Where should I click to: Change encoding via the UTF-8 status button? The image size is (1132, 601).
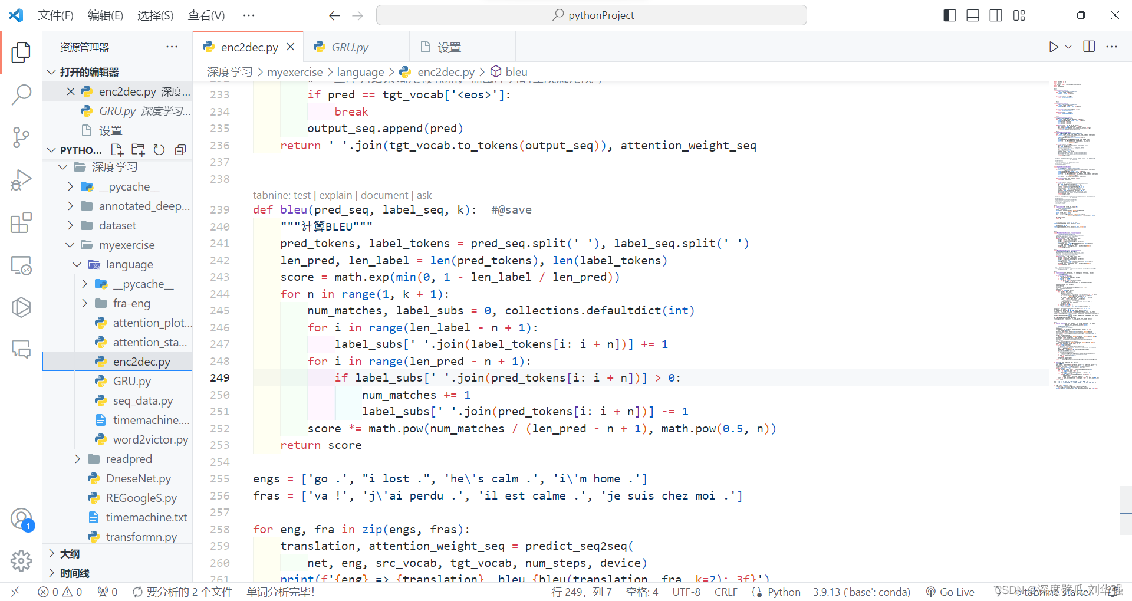(x=686, y=592)
